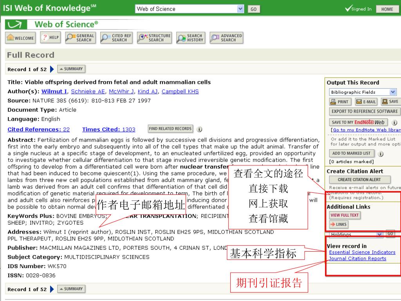
Task: Click Subject Category Multidisciplinary Sciences text
Action: (107, 257)
